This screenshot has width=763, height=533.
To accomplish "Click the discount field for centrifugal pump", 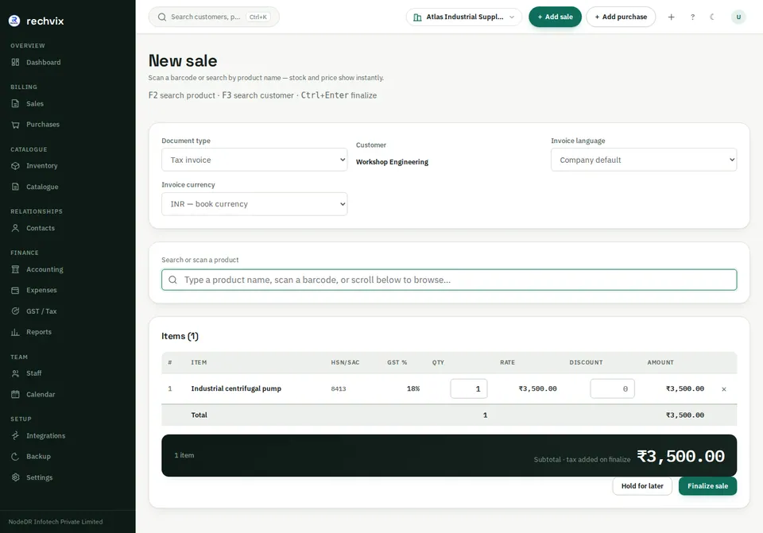I will click(612, 388).
